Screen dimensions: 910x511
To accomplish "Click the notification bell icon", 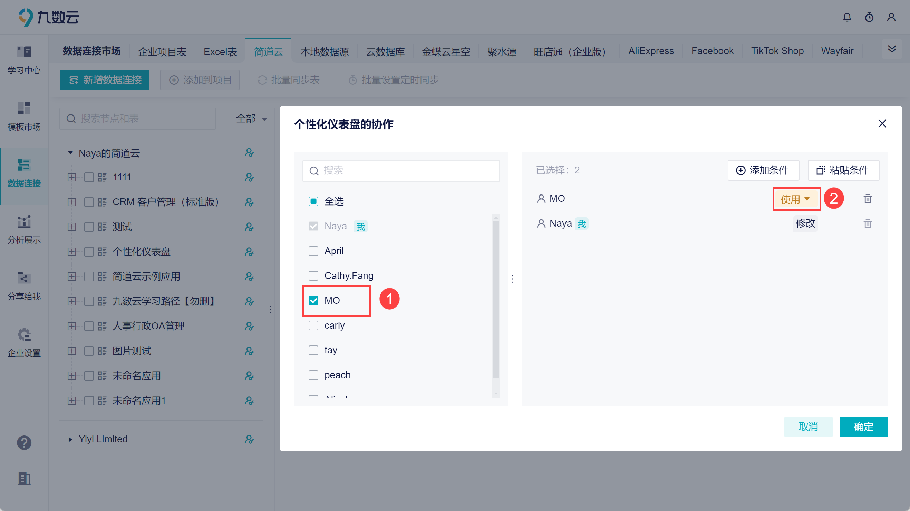I will coord(847,17).
